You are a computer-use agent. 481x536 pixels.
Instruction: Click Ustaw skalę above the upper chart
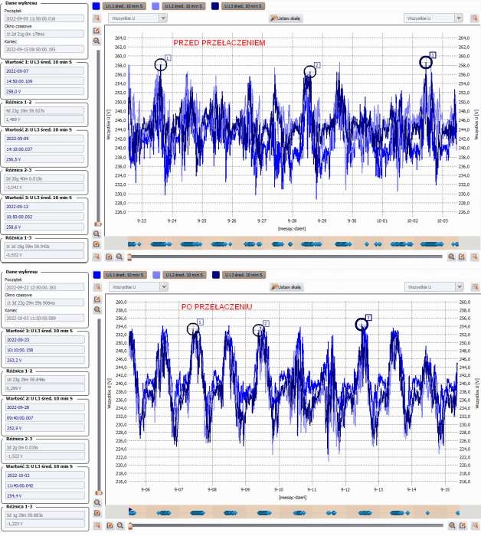286,18
